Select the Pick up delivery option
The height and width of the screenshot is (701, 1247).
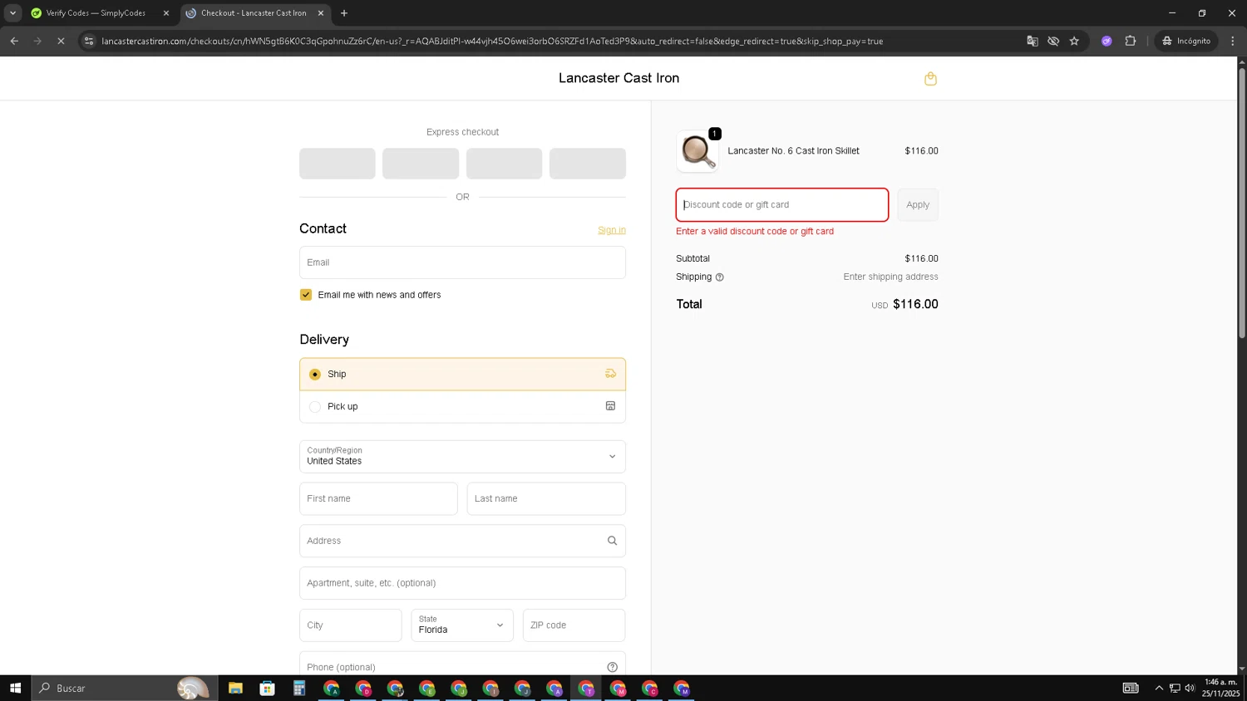(x=462, y=406)
